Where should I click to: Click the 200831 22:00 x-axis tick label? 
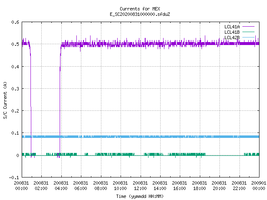click(239, 186)
